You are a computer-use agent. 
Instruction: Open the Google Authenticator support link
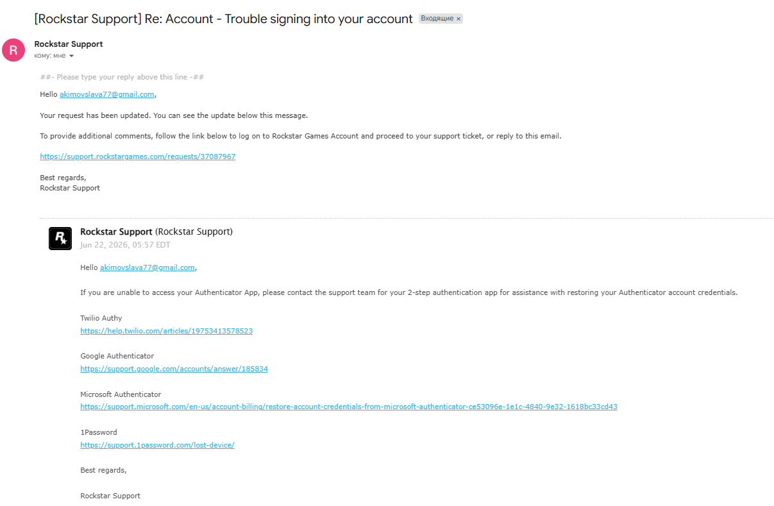tap(174, 369)
